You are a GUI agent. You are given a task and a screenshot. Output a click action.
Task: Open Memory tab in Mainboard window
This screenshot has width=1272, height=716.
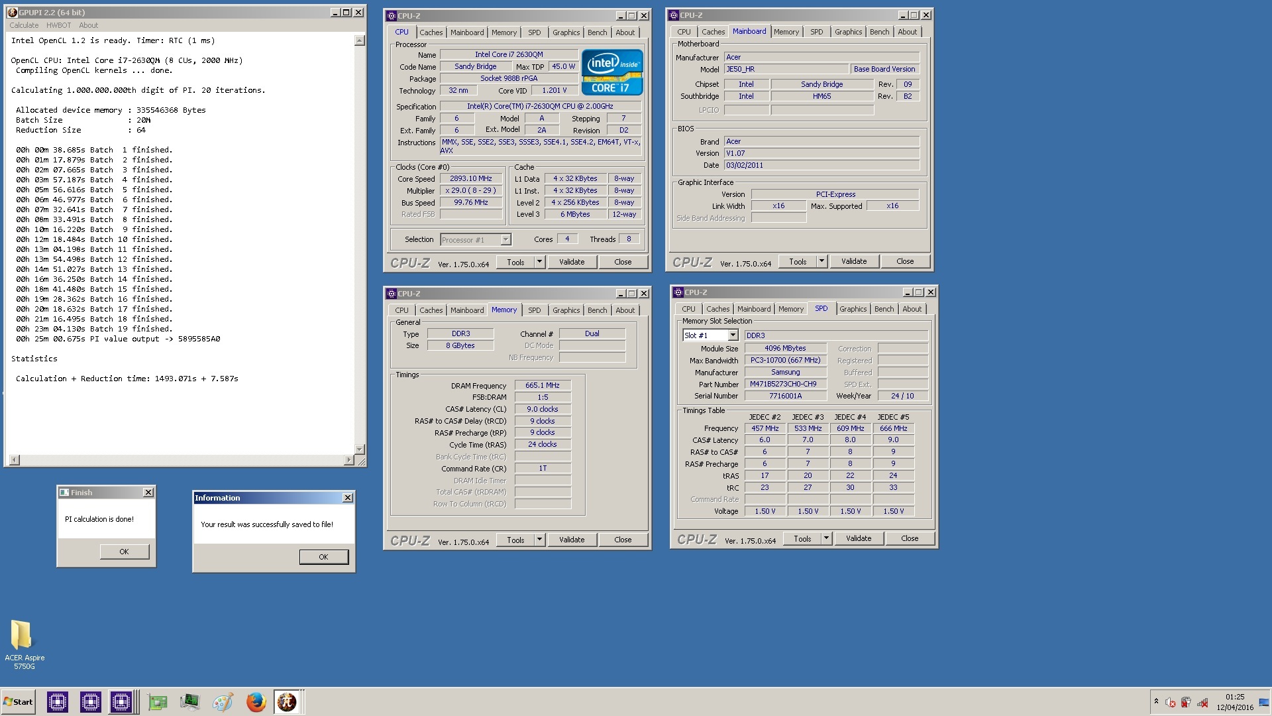tap(786, 32)
